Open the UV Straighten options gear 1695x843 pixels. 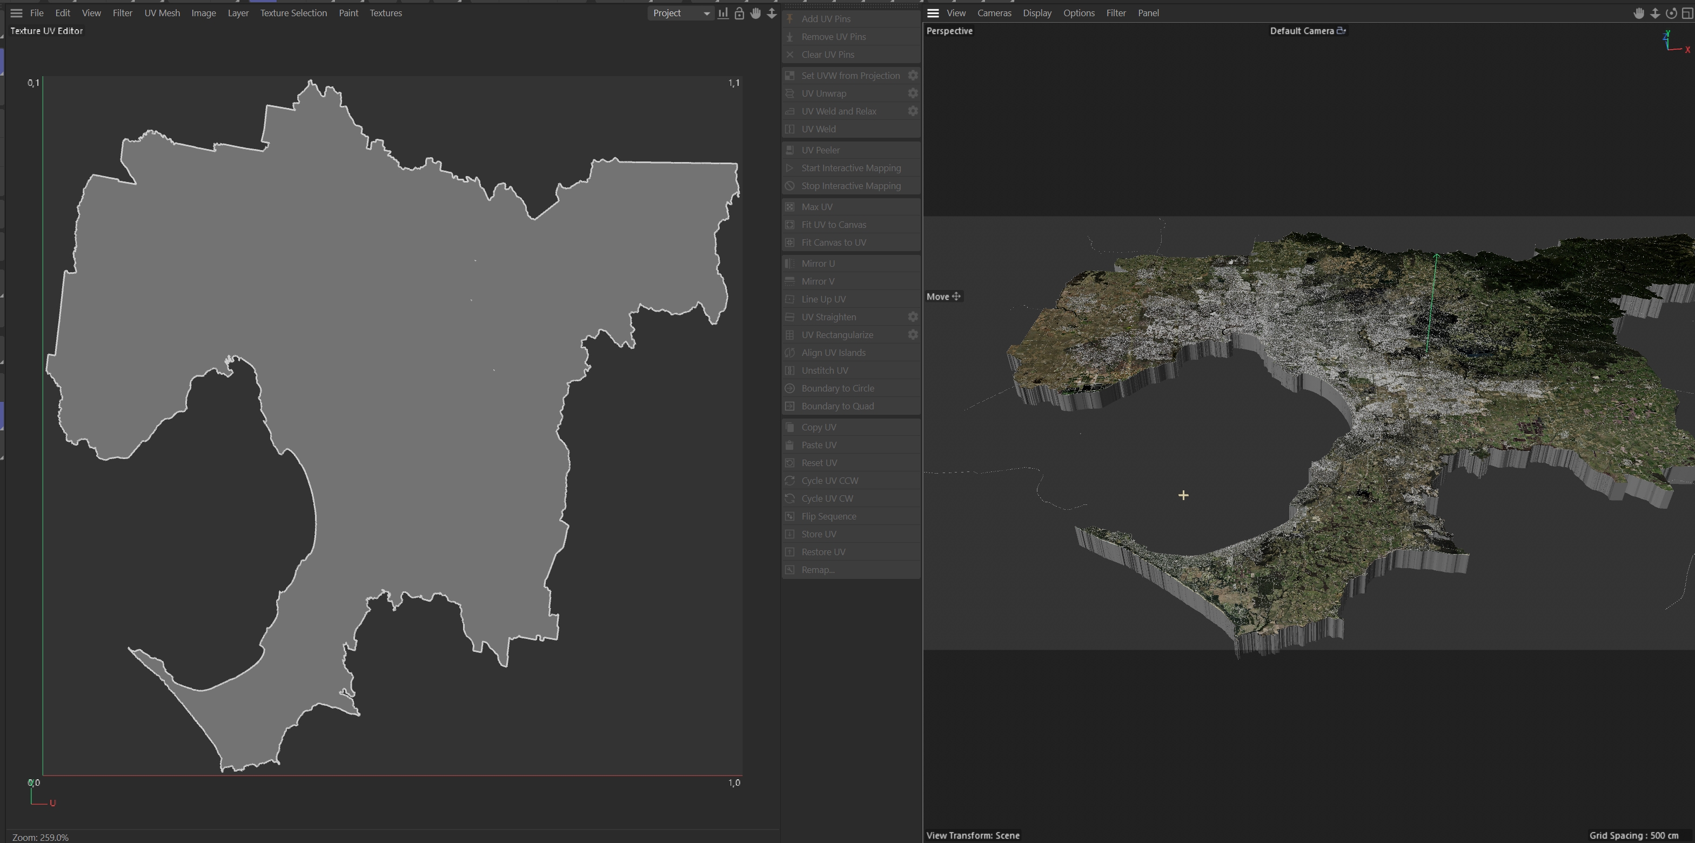[913, 317]
